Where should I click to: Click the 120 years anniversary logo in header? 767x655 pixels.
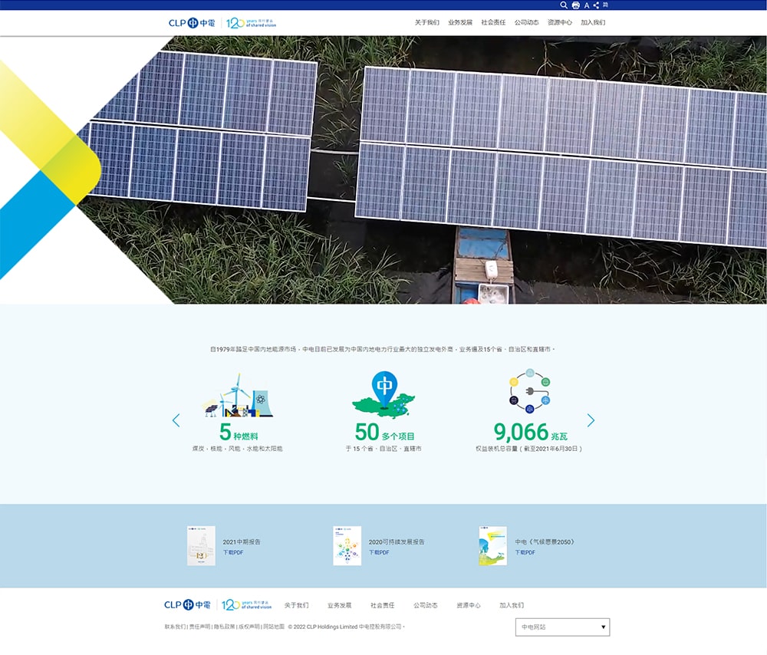251,23
